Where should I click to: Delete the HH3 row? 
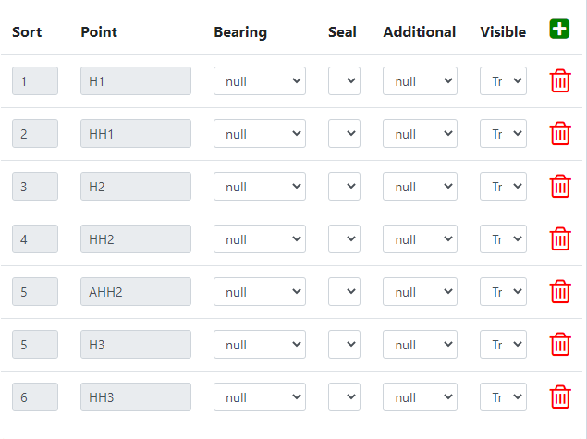click(560, 396)
